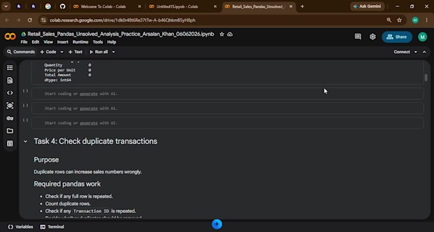This screenshot has height=232, width=434.
Task: Close the Untitled15.ipynb tab
Action: click(215, 6)
